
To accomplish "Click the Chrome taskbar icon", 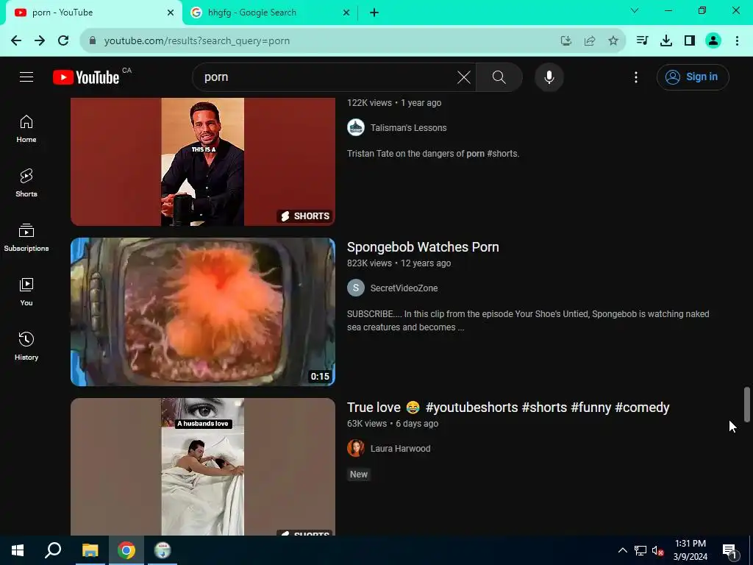I will coord(126,550).
